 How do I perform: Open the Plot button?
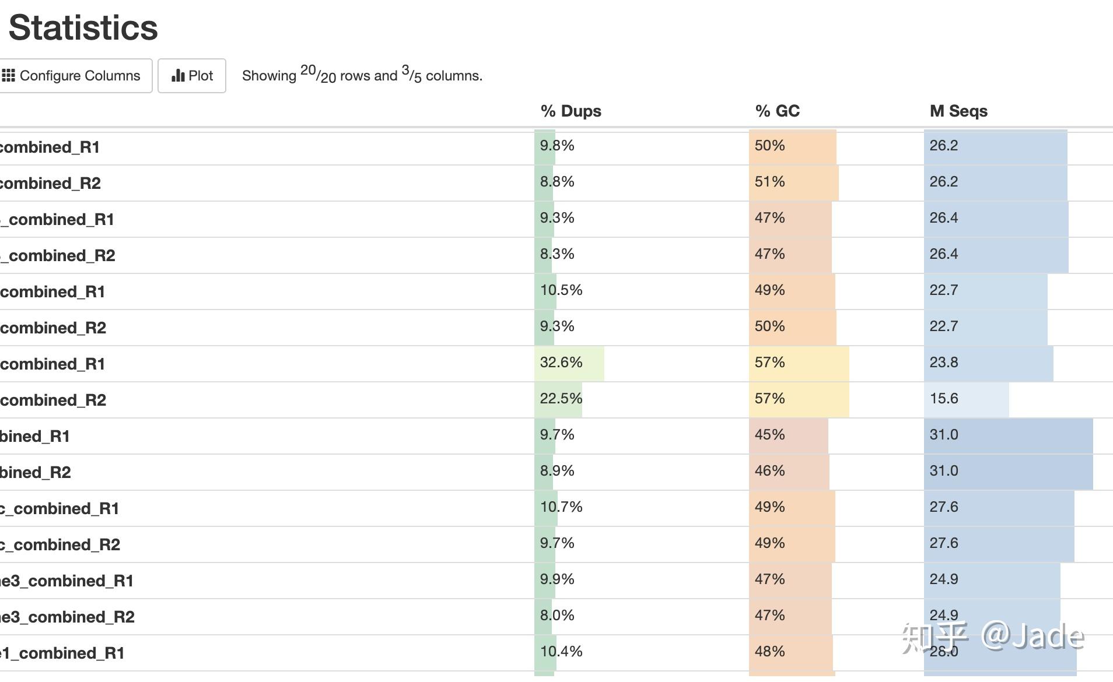[192, 76]
